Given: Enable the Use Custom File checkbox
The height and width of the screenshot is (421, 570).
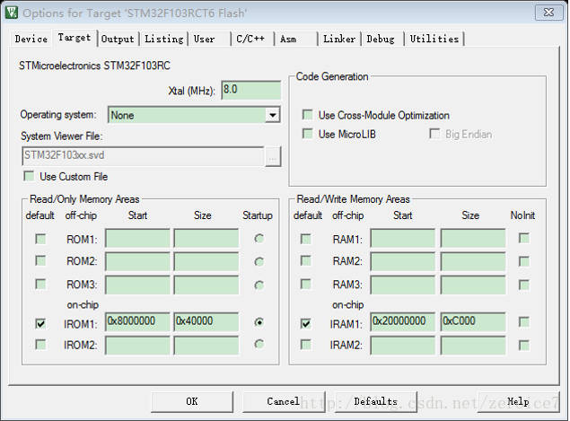Looking at the screenshot, I should tap(29, 176).
